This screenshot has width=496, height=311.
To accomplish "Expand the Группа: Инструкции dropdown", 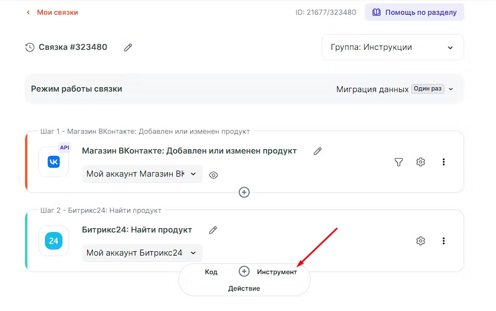I will point(392,48).
